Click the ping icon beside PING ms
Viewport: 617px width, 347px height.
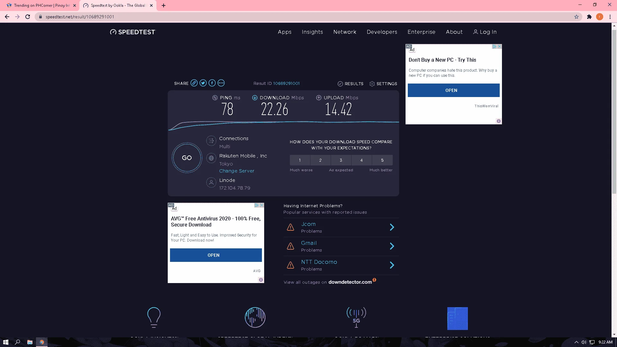tap(215, 98)
